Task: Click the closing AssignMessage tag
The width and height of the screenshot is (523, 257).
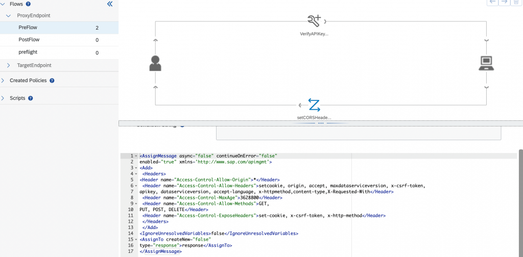Action: click(161, 252)
